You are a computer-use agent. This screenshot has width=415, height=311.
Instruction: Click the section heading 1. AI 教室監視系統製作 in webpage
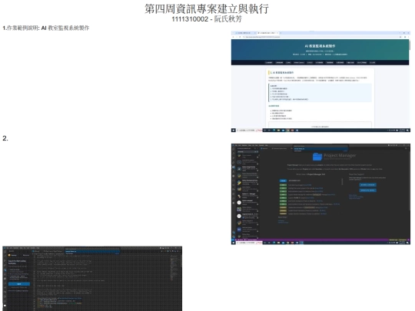281,72
